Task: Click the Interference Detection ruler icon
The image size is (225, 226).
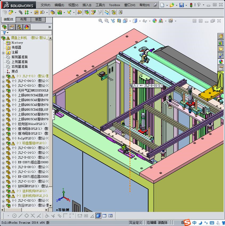Action: click(x=107, y=12)
